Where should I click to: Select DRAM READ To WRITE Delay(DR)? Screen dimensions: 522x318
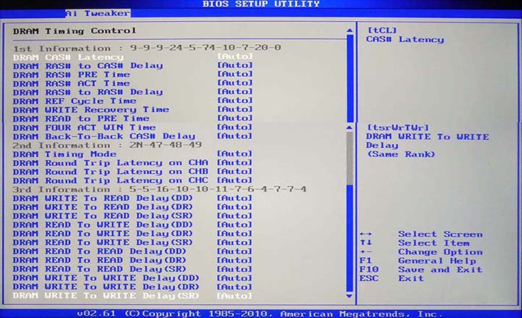pyautogui.click(x=132, y=234)
